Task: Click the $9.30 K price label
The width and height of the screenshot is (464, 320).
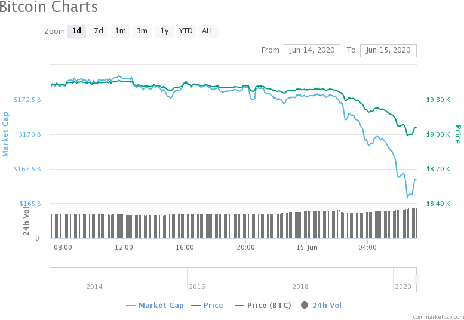Action: click(x=438, y=100)
